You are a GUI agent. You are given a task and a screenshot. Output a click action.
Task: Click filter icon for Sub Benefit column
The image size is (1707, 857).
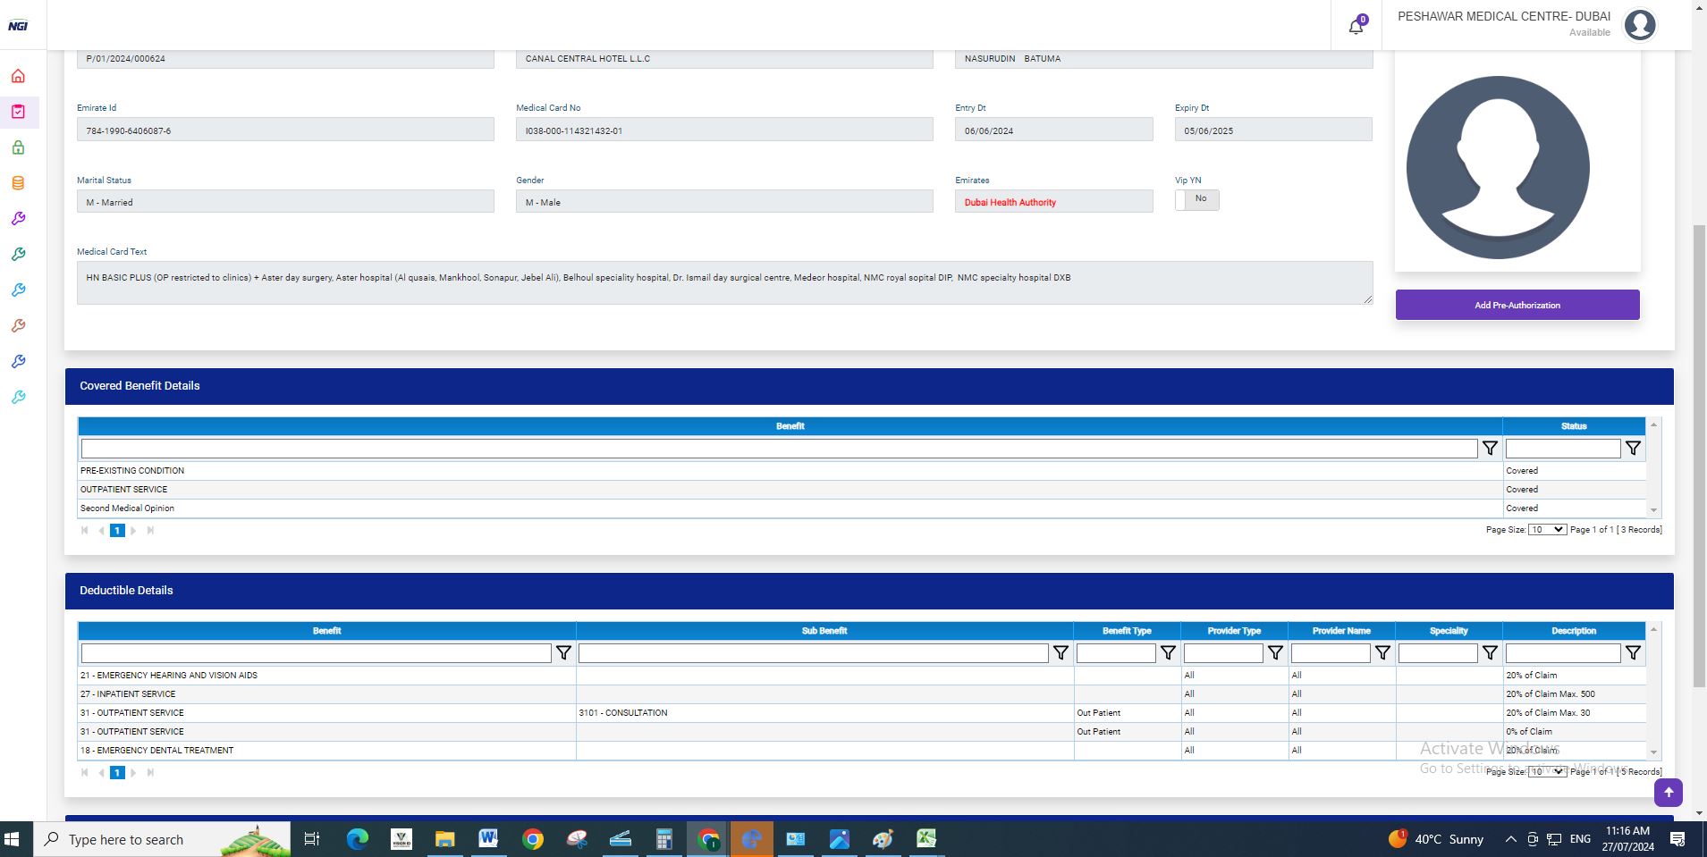click(1061, 653)
